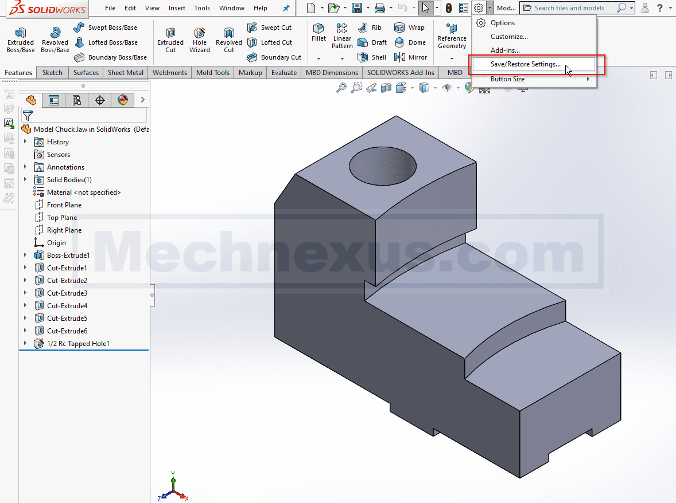Click the Search files and models field

574,8
